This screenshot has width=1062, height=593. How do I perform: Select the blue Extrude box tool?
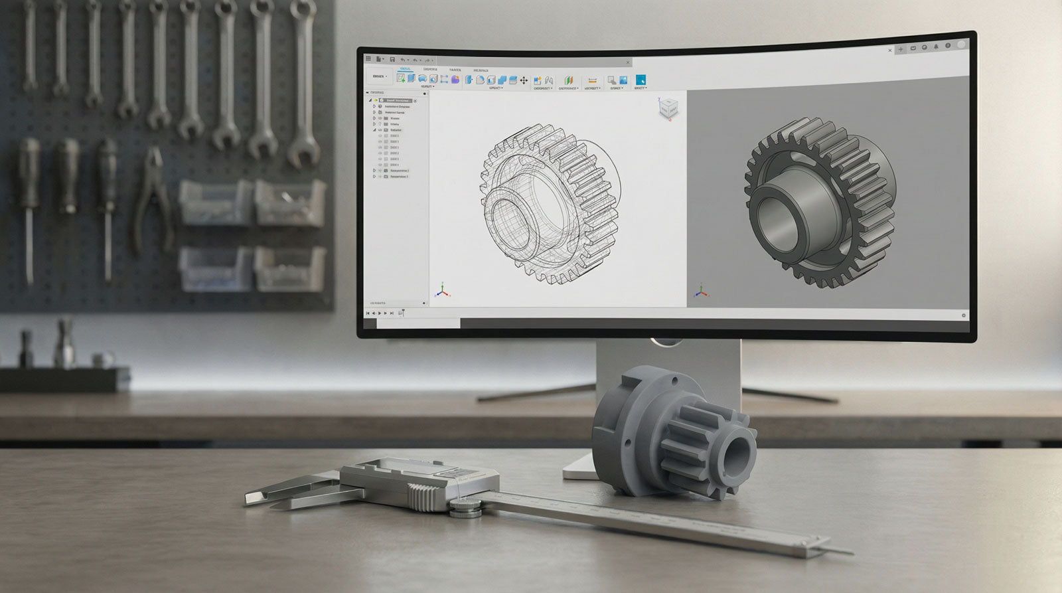coord(412,78)
